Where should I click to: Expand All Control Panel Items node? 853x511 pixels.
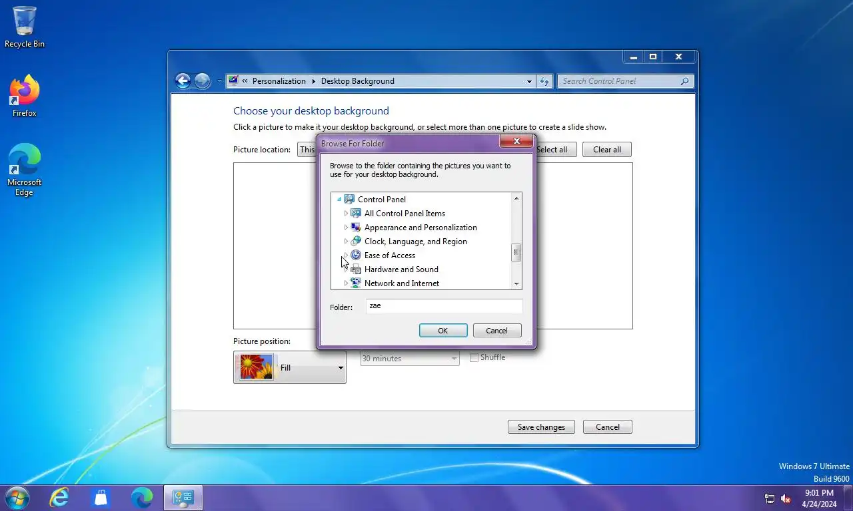(346, 213)
